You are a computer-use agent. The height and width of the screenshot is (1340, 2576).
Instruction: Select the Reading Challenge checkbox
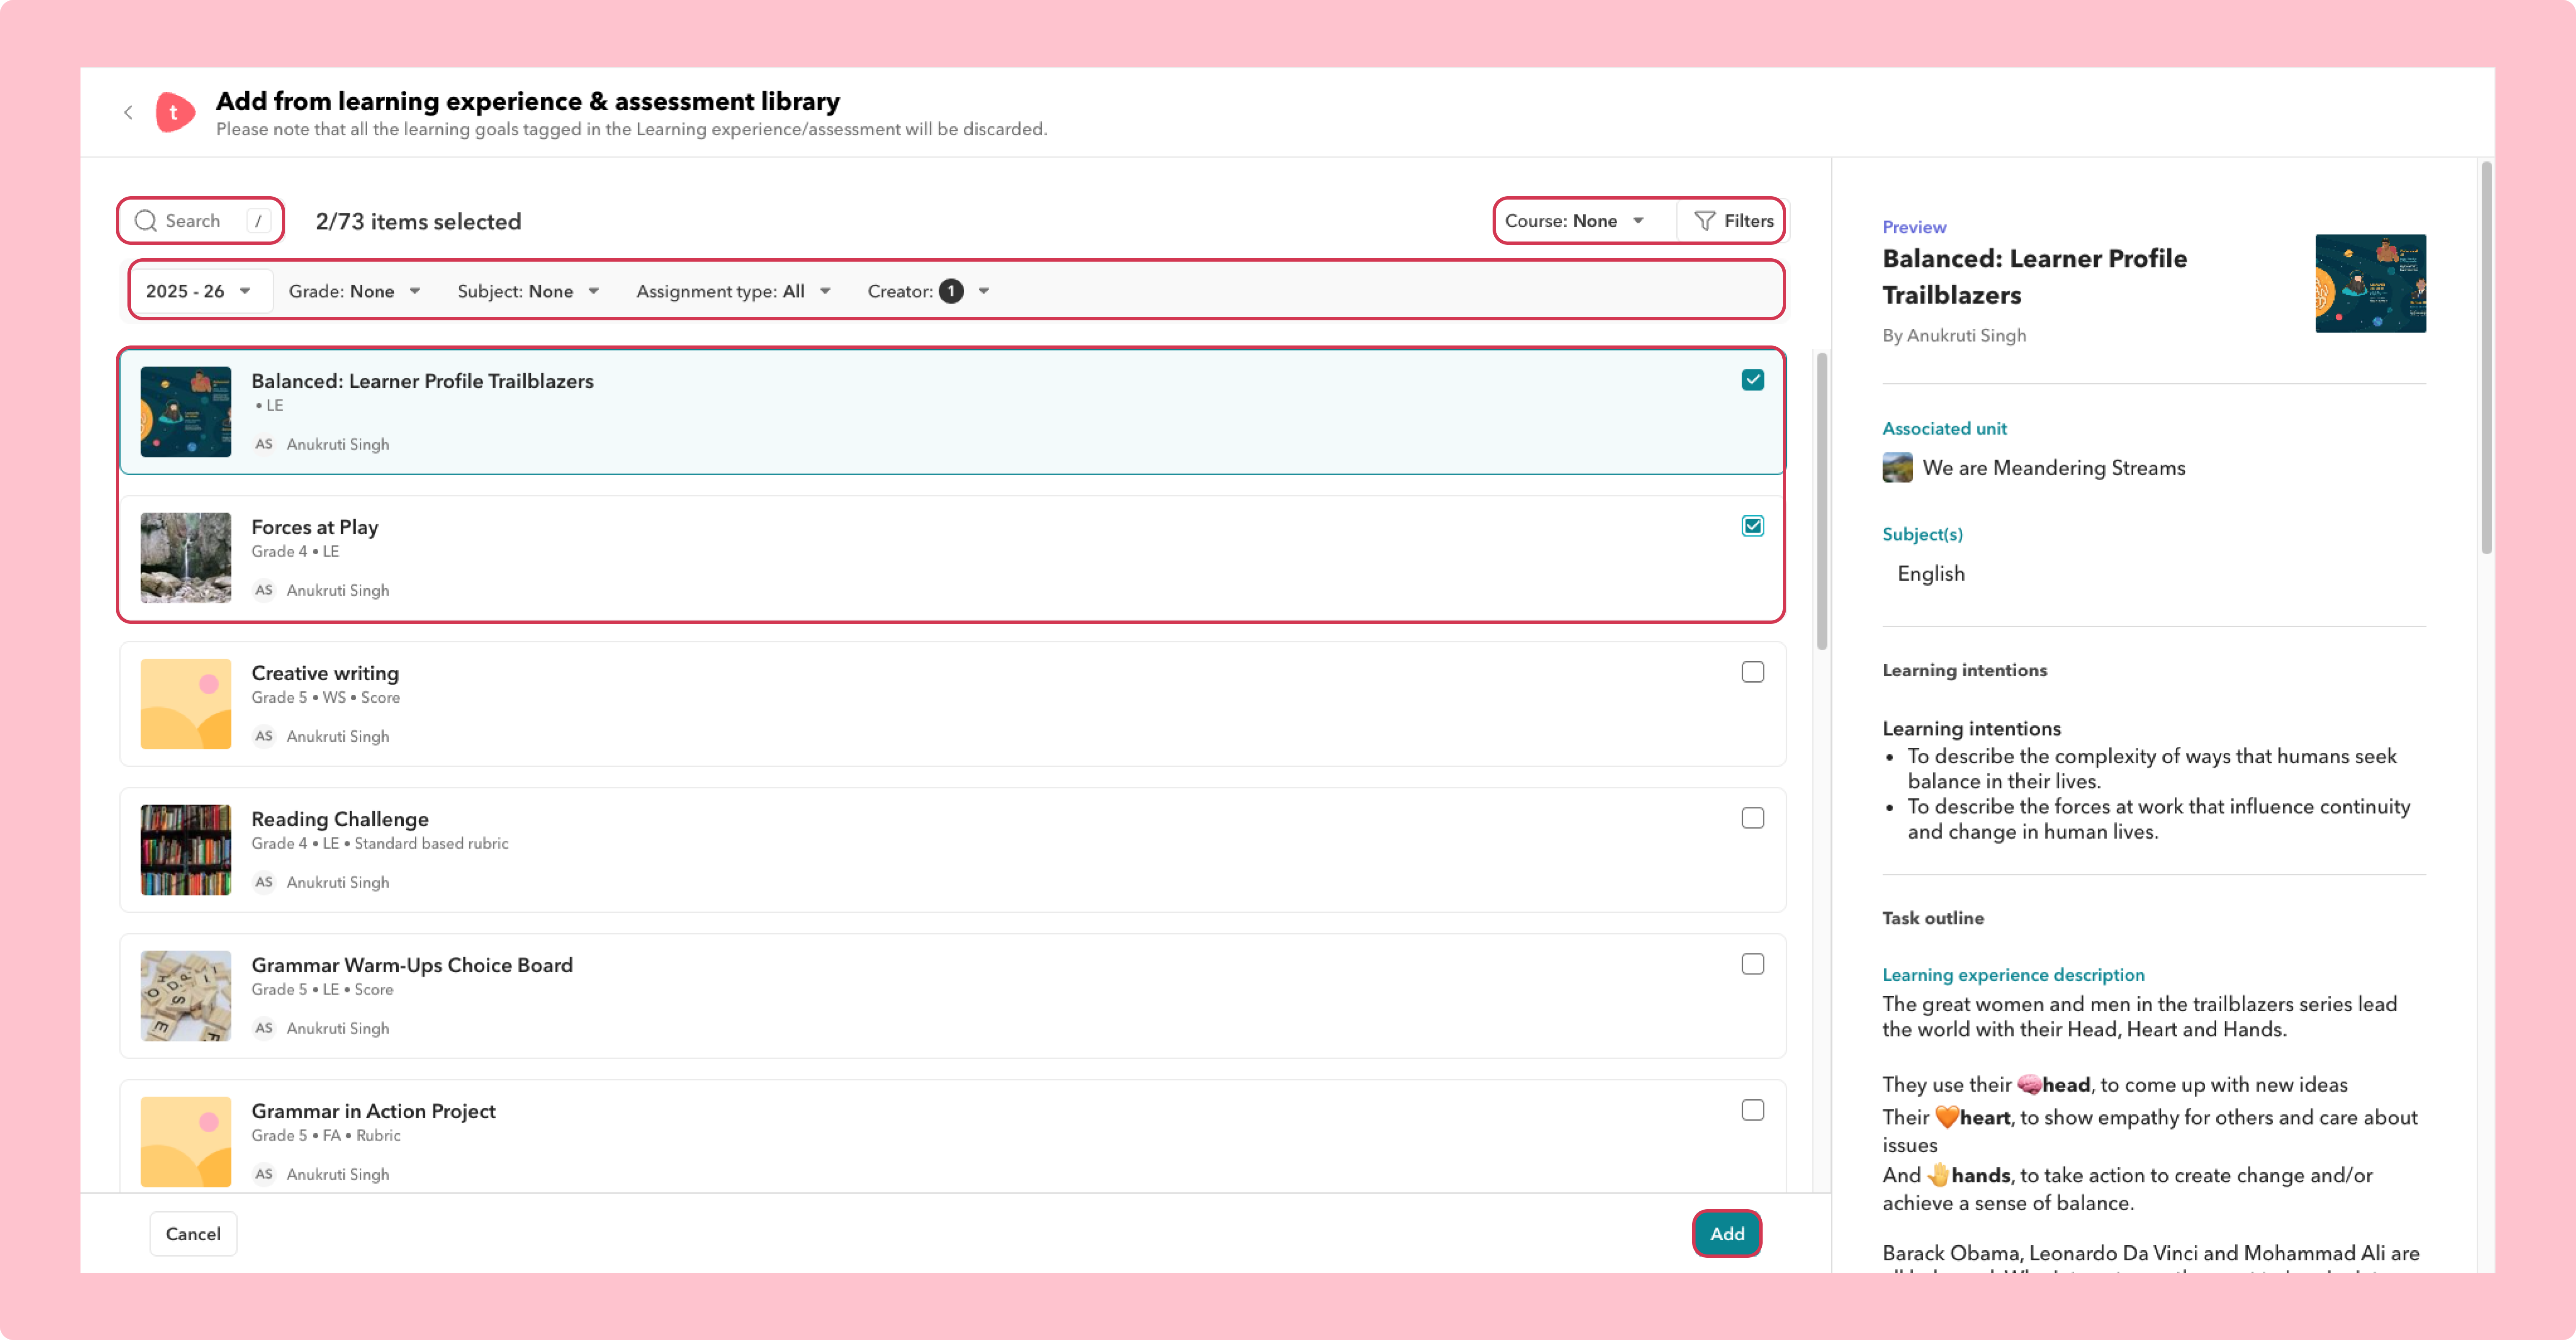pos(1752,818)
